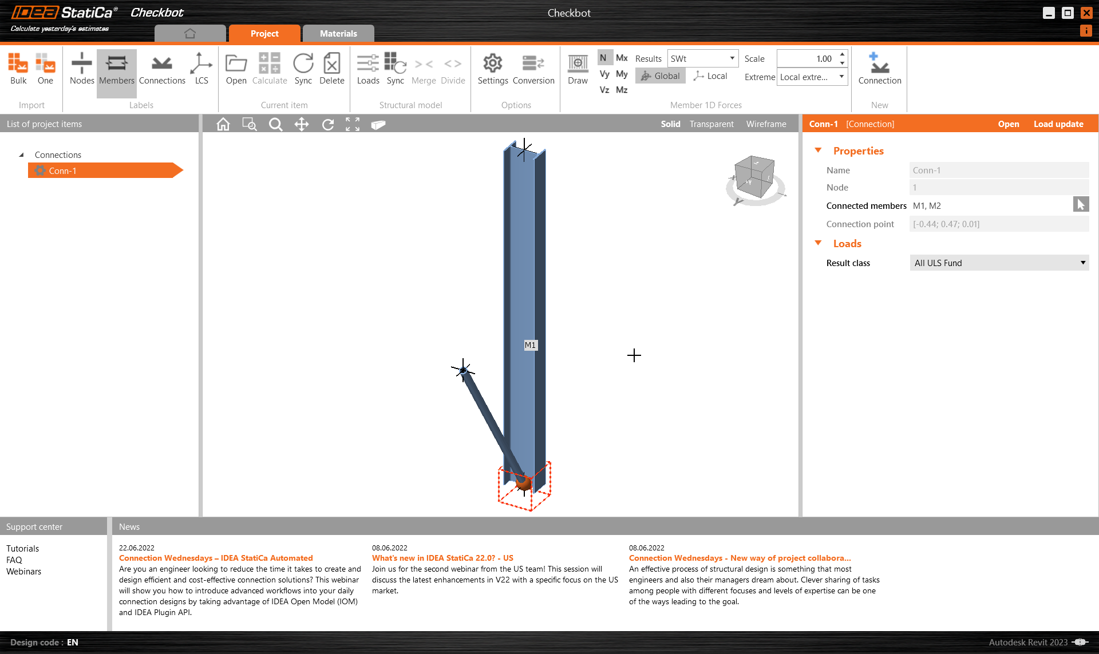
Task: Activate the Draw option
Action: [577, 70]
